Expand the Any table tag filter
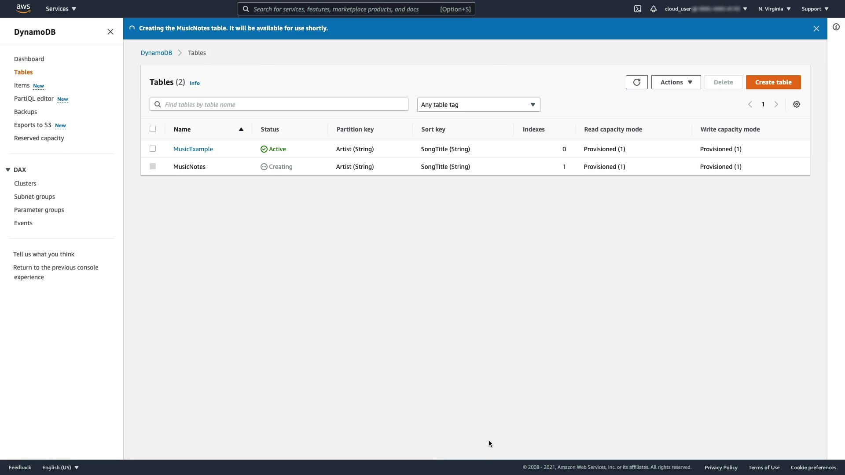 click(x=478, y=105)
